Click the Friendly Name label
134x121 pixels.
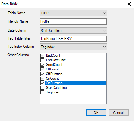click(18, 21)
